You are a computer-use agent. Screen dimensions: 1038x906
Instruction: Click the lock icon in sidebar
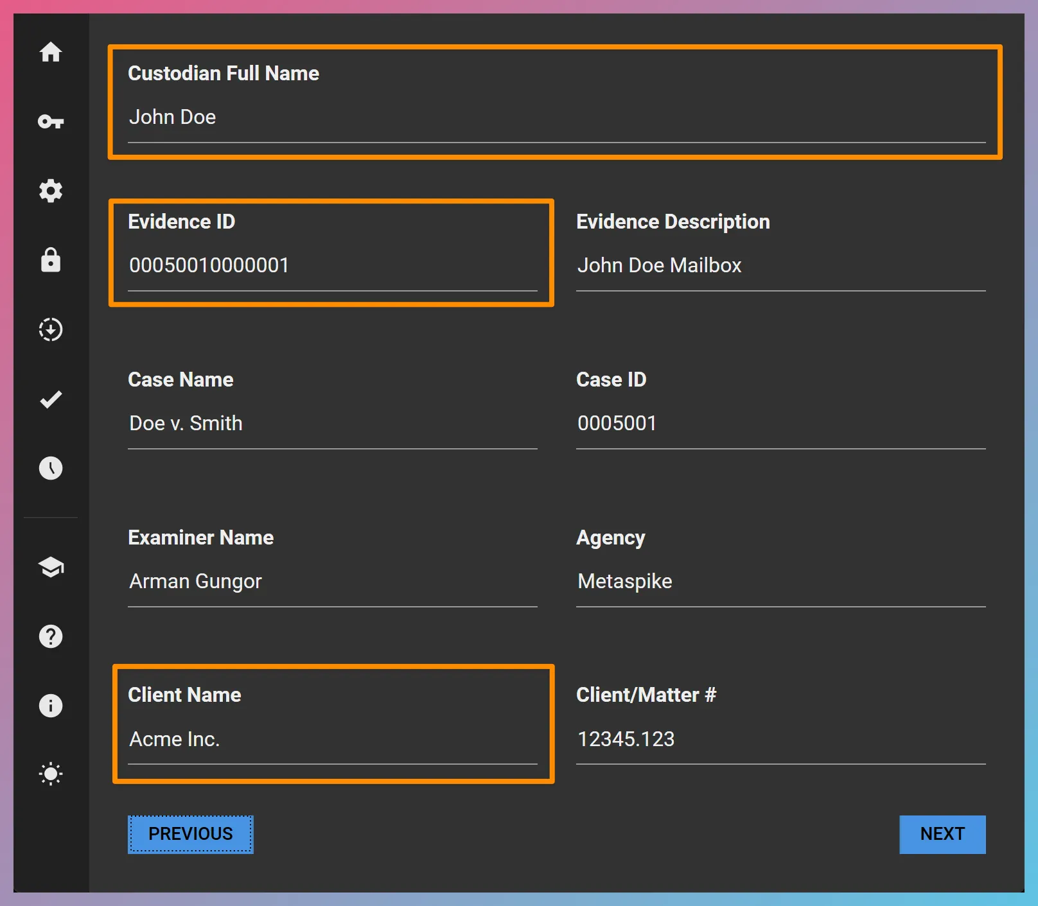[x=51, y=260]
